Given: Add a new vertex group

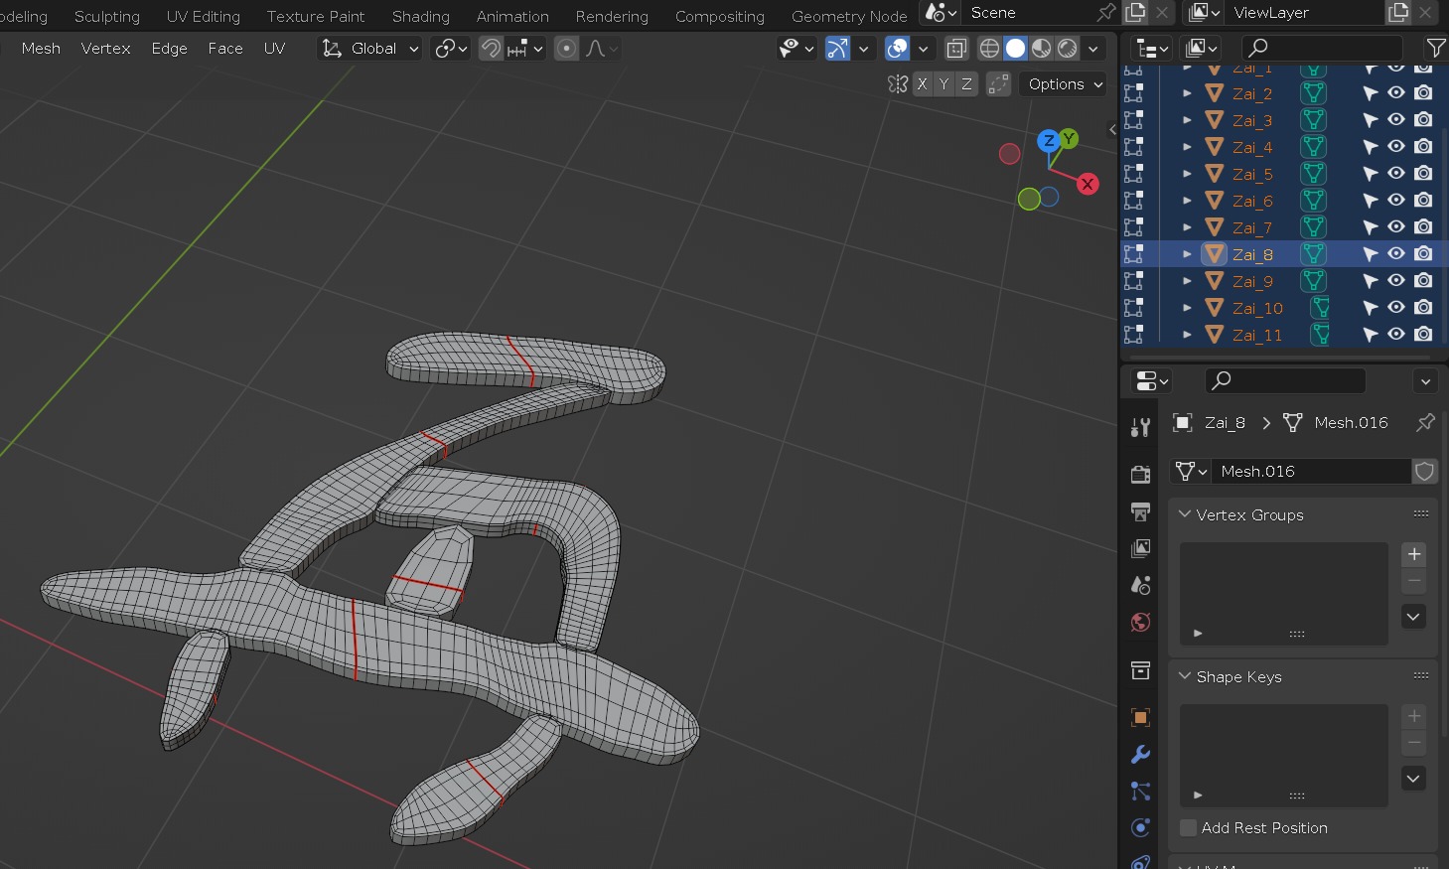Looking at the screenshot, I should tap(1413, 554).
